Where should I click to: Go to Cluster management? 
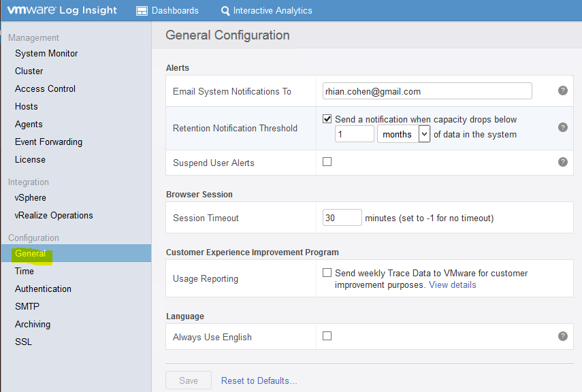coord(29,71)
